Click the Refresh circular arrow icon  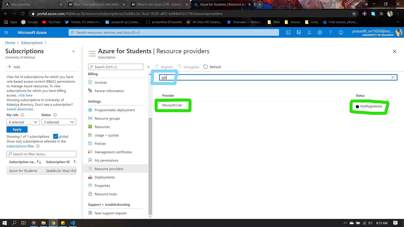[x=205, y=67]
